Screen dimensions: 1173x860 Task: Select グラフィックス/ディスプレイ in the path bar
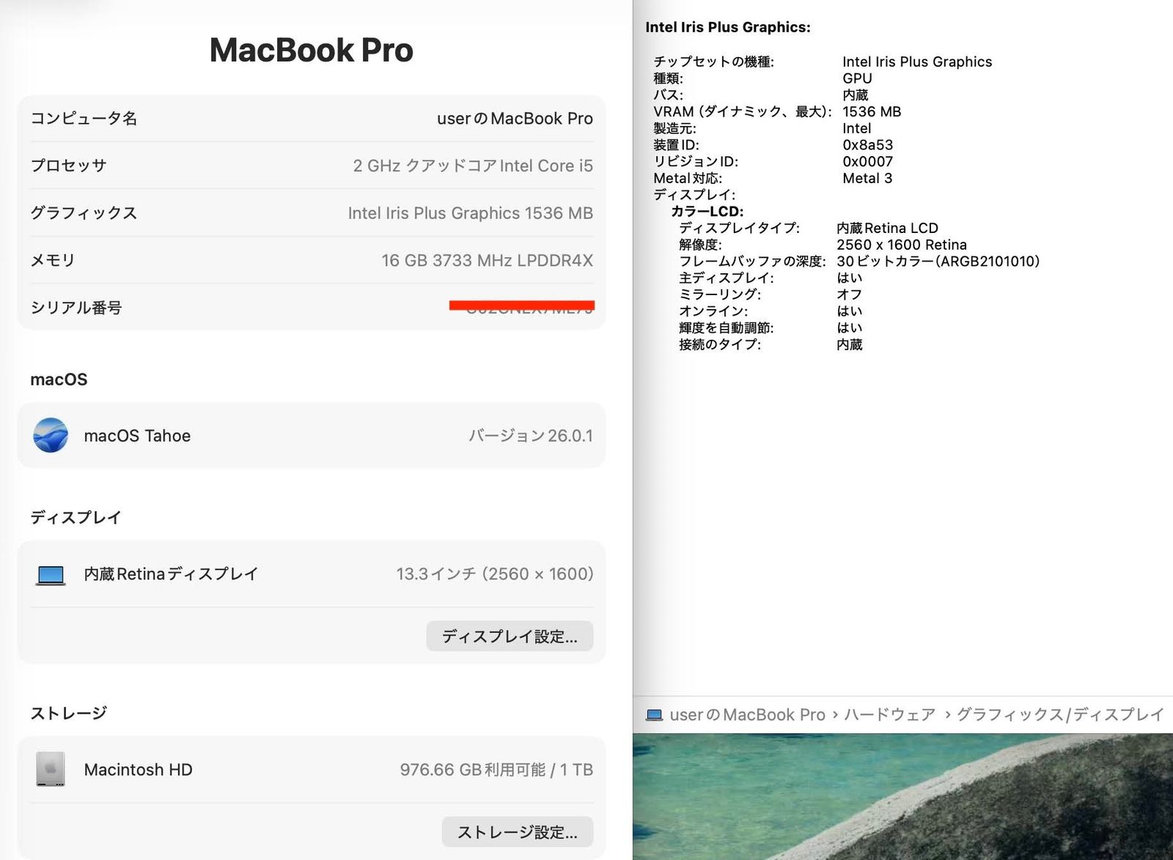(1060, 715)
